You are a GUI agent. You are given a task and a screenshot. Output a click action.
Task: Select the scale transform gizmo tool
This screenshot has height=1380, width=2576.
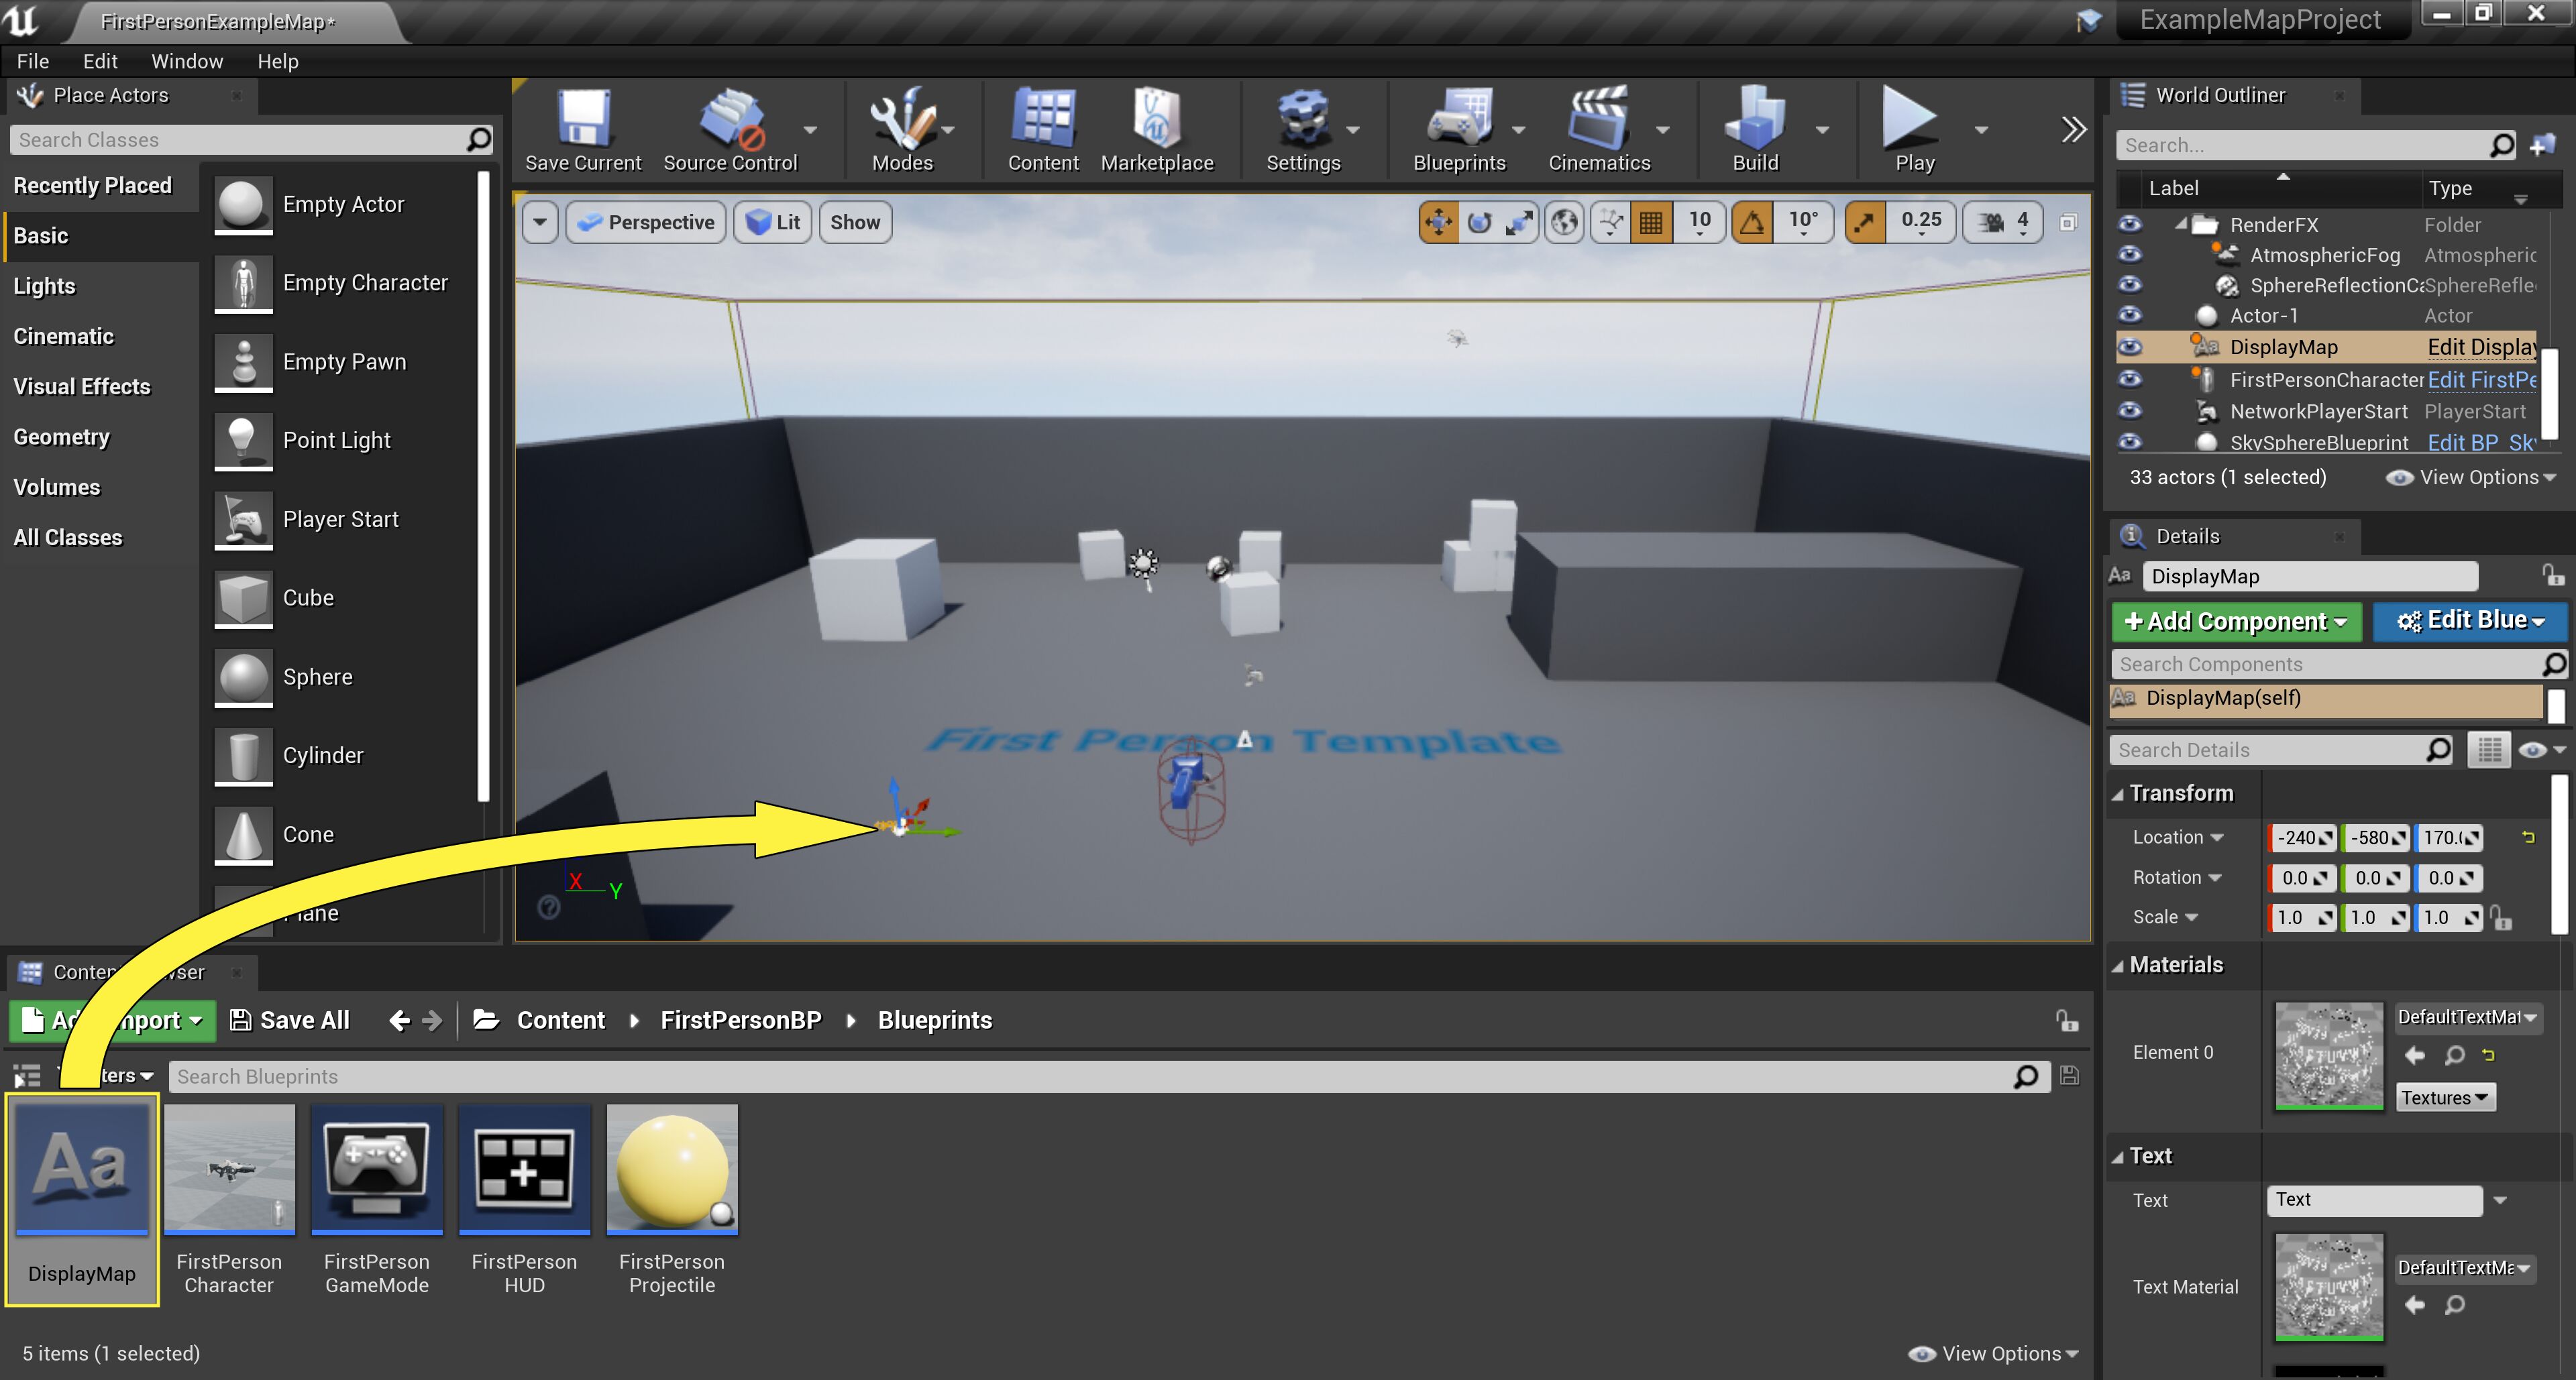click(1519, 222)
